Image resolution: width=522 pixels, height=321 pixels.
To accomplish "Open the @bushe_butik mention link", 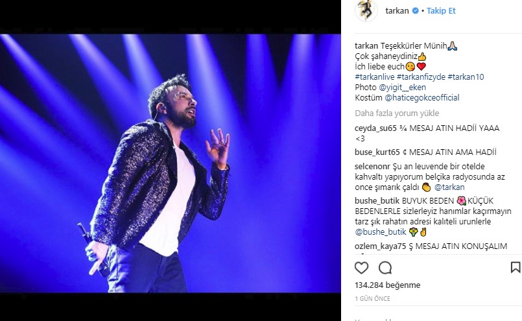I will 381,232.
